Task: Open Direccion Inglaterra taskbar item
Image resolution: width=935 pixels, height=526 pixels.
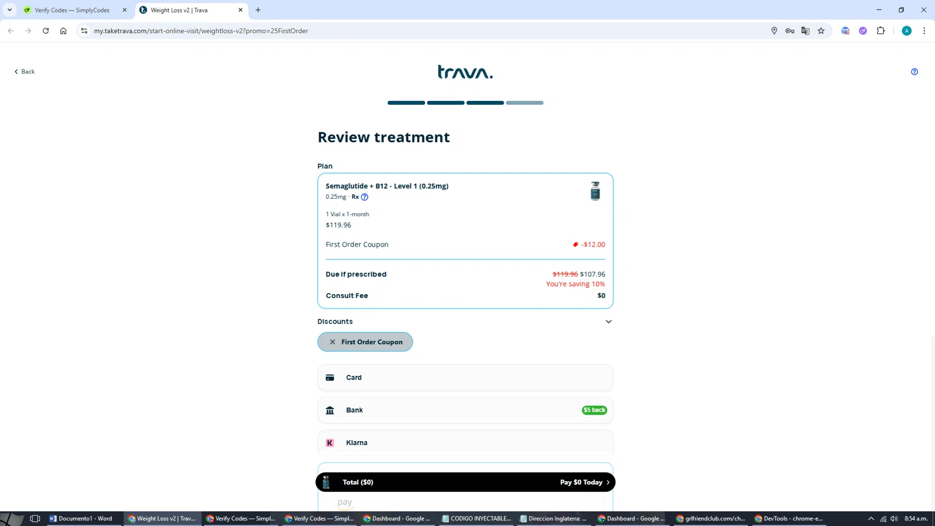Action: tap(555, 519)
